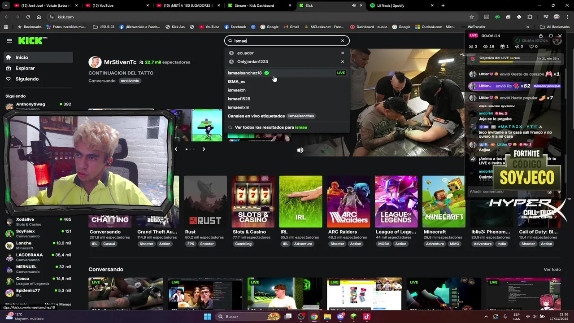The width and height of the screenshot is (574, 323).
Task: Open Coscu followed channel
Action: click(38, 281)
